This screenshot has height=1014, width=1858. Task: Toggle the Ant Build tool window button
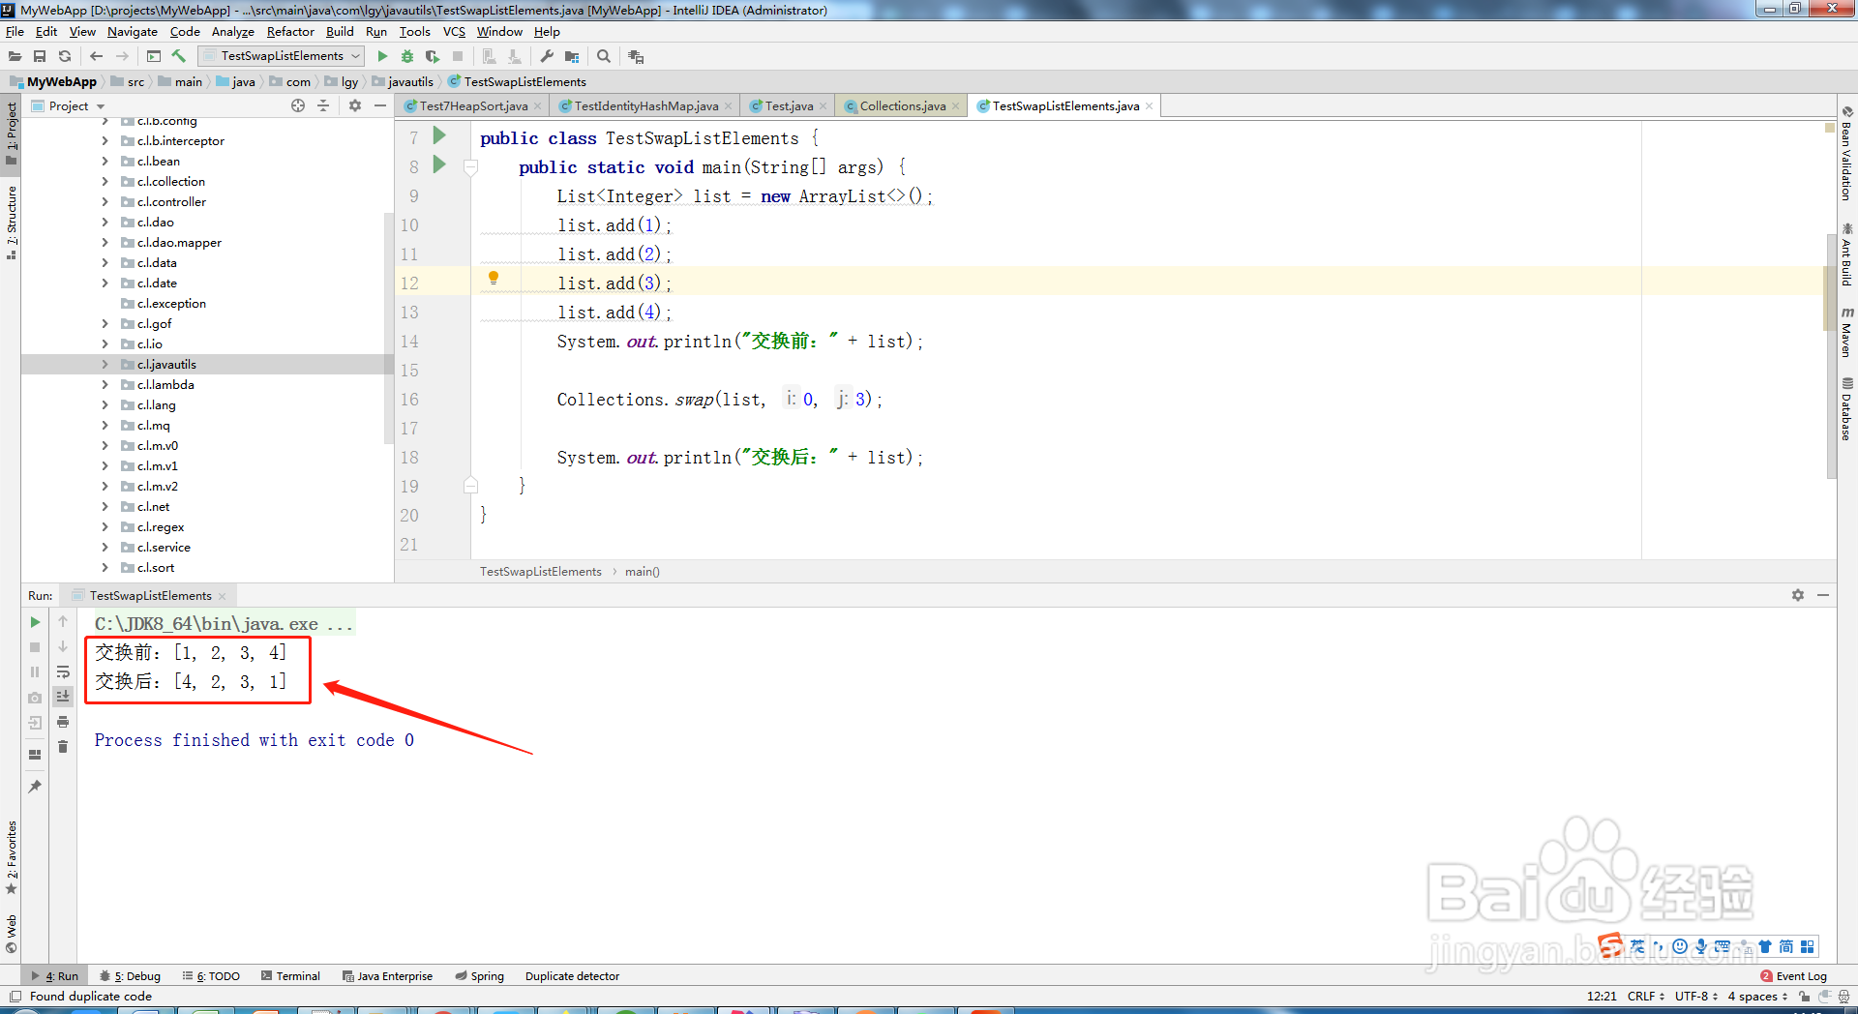click(x=1847, y=254)
